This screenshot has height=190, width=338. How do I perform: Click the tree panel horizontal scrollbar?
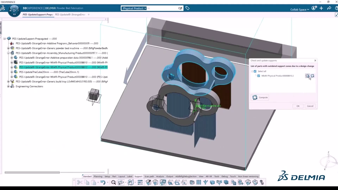click(x=32, y=172)
